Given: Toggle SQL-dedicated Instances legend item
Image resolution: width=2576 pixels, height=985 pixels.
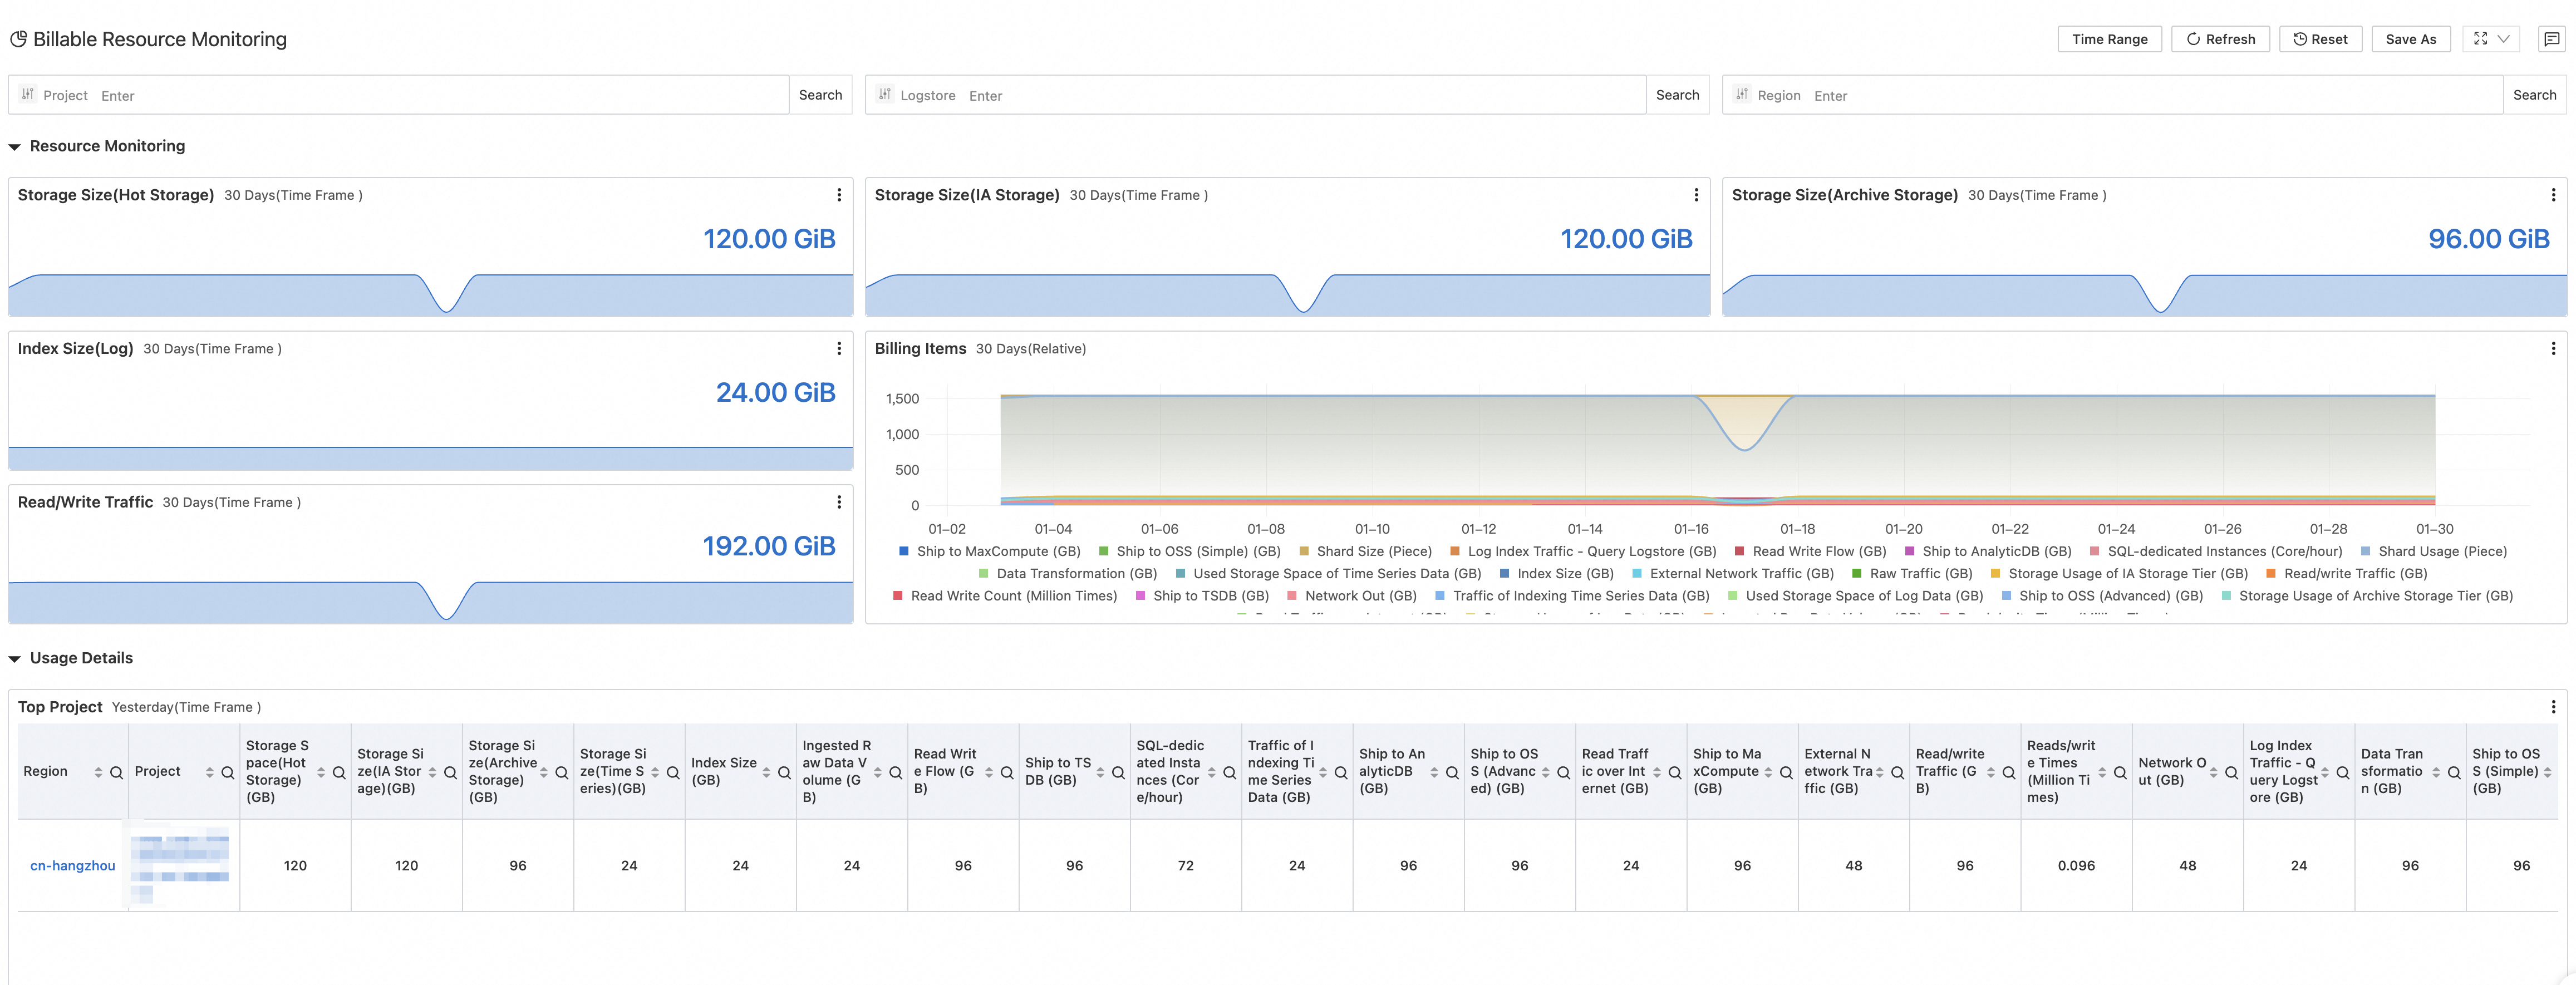Looking at the screenshot, I should pos(2215,551).
